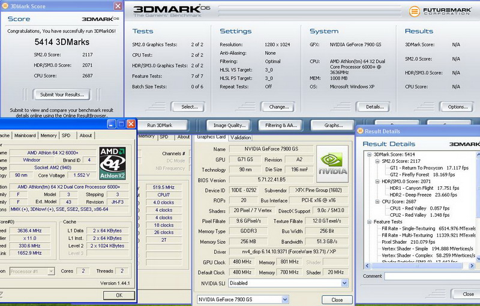Switch to GPU-Z Validation tab
480x306 pixels.
[241, 137]
